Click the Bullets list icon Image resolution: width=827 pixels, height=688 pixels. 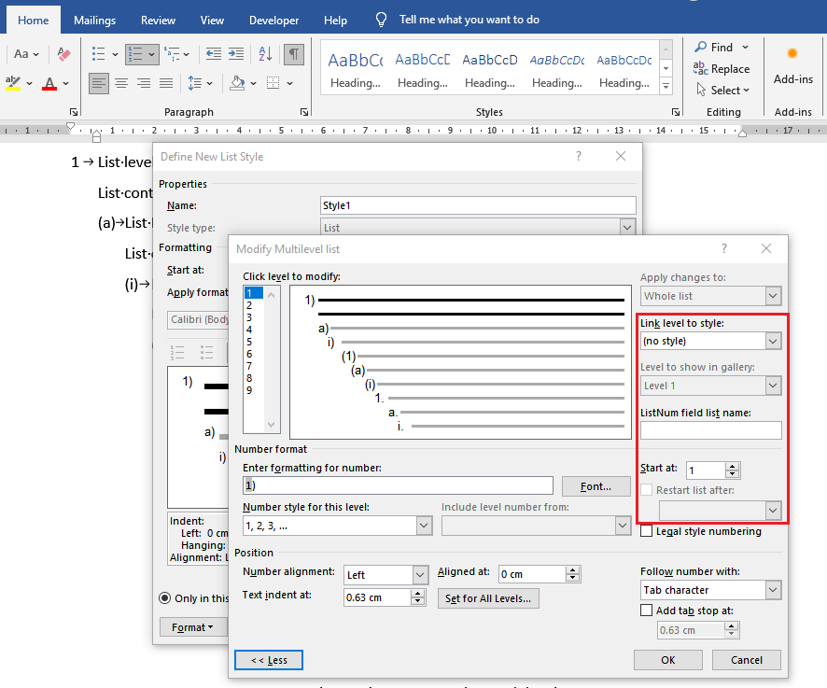click(x=99, y=54)
